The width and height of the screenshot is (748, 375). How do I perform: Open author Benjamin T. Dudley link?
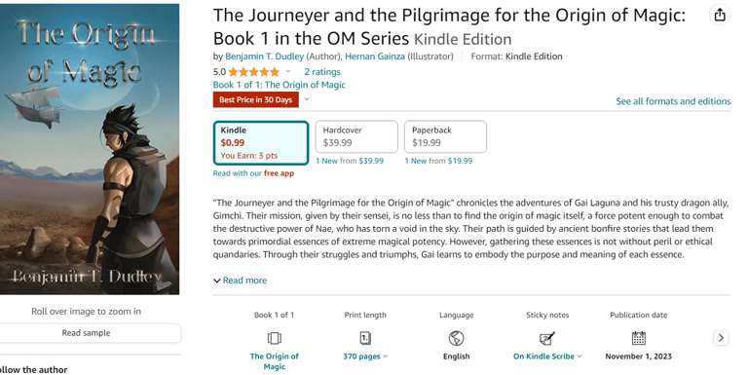click(264, 56)
